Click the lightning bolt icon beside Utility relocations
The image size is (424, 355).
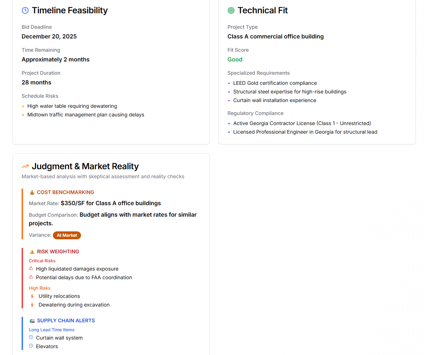click(x=32, y=296)
